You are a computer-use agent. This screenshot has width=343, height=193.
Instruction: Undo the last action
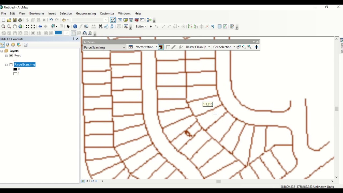pos(51,20)
